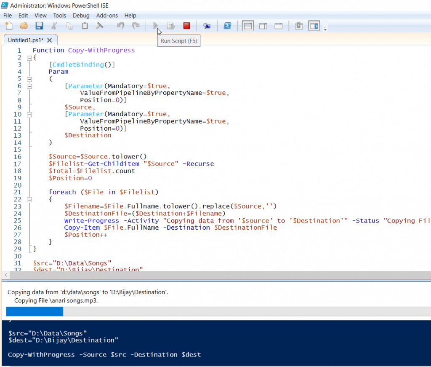Click 'Copying File \anari songs.mp3' status text
This screenshot has width=431, height=367.
click(56, 300)
